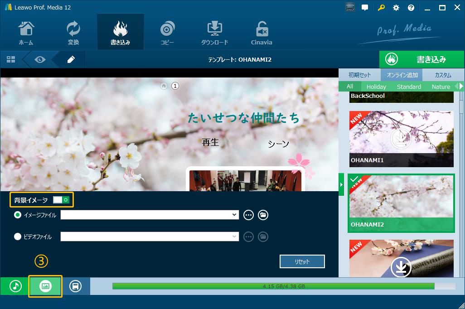The image size is (465, 309).
Task: Select the 書き込み burn module tab
Action: 121,32
